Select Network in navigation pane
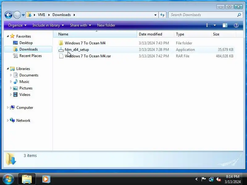 (x=23, y=120)
